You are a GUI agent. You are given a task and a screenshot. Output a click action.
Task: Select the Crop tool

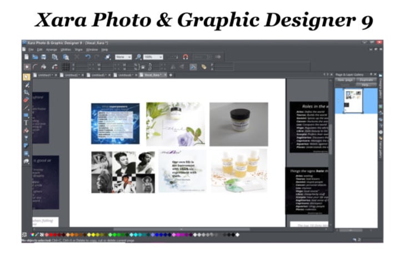point(27,92)
